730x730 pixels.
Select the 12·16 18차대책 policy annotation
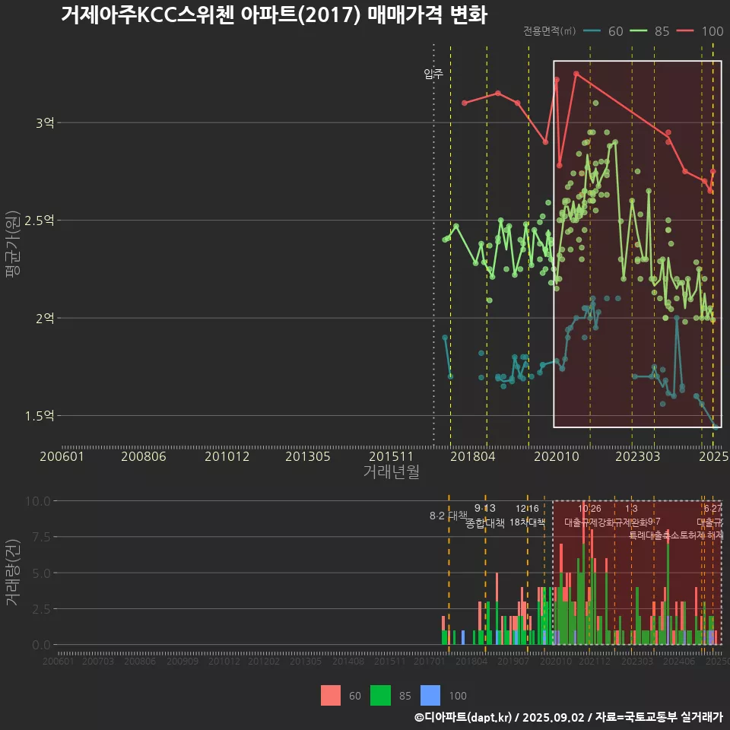click(x=527, y=516)
